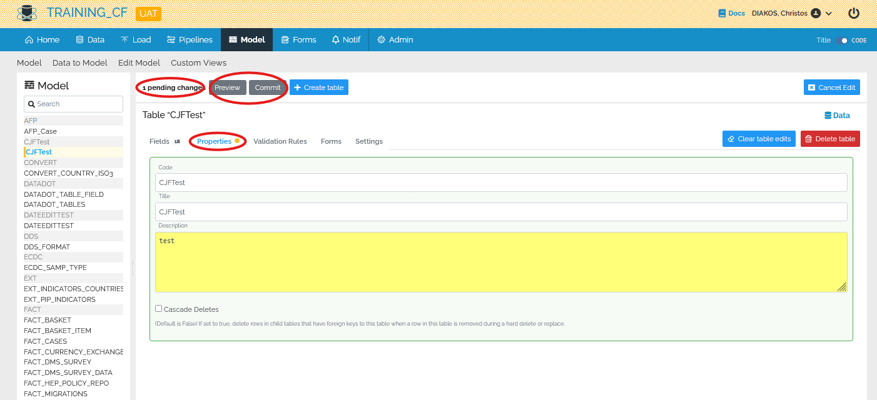Toggle the UAT environment badge
877x400 pixels.
[x=148, y=13]
